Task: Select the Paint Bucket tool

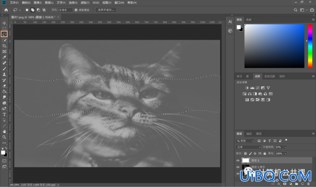Action: pyautogui.click(x=4, y=91)
